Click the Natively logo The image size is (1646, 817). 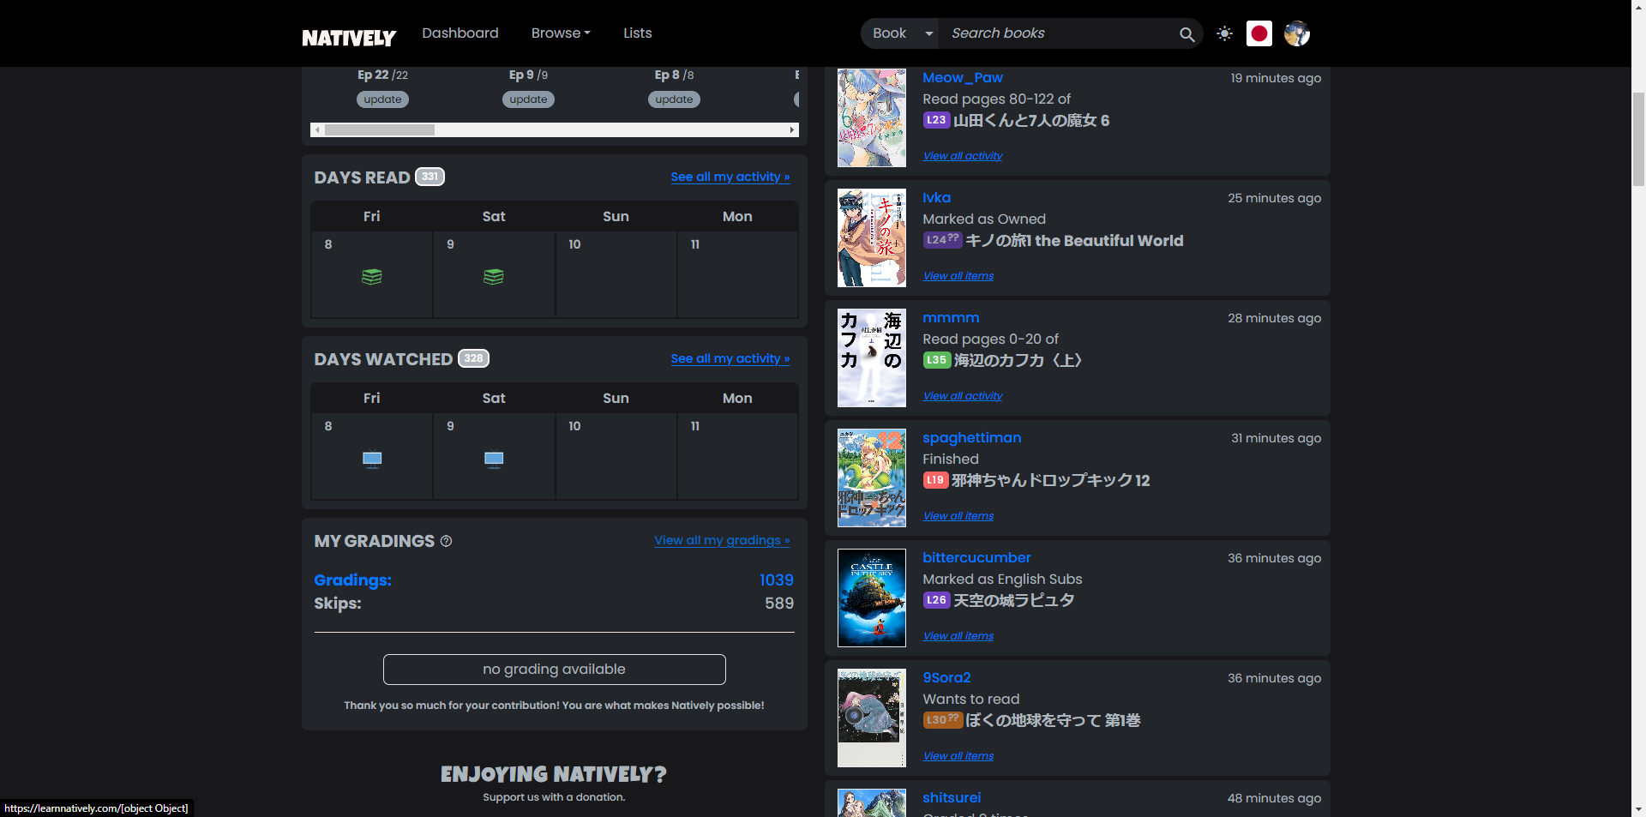coord(349,38)
